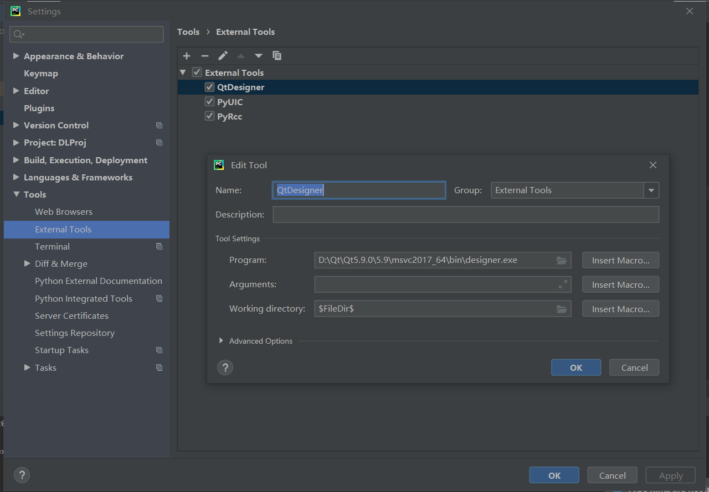Add a new external tool with plus icon
The width and height of the screenshot is (709, 492).
187,55
